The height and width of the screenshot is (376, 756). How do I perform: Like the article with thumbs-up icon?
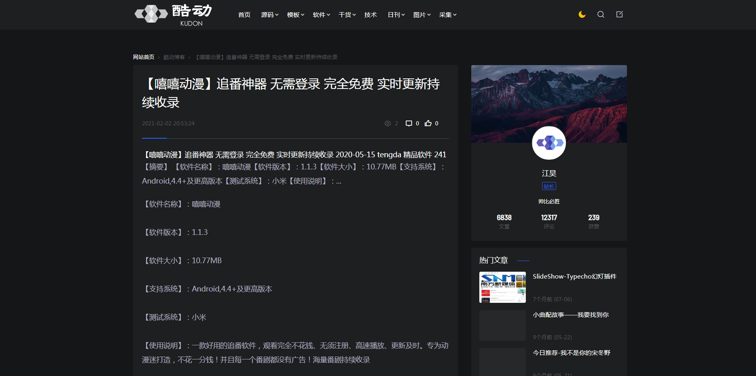428,123
